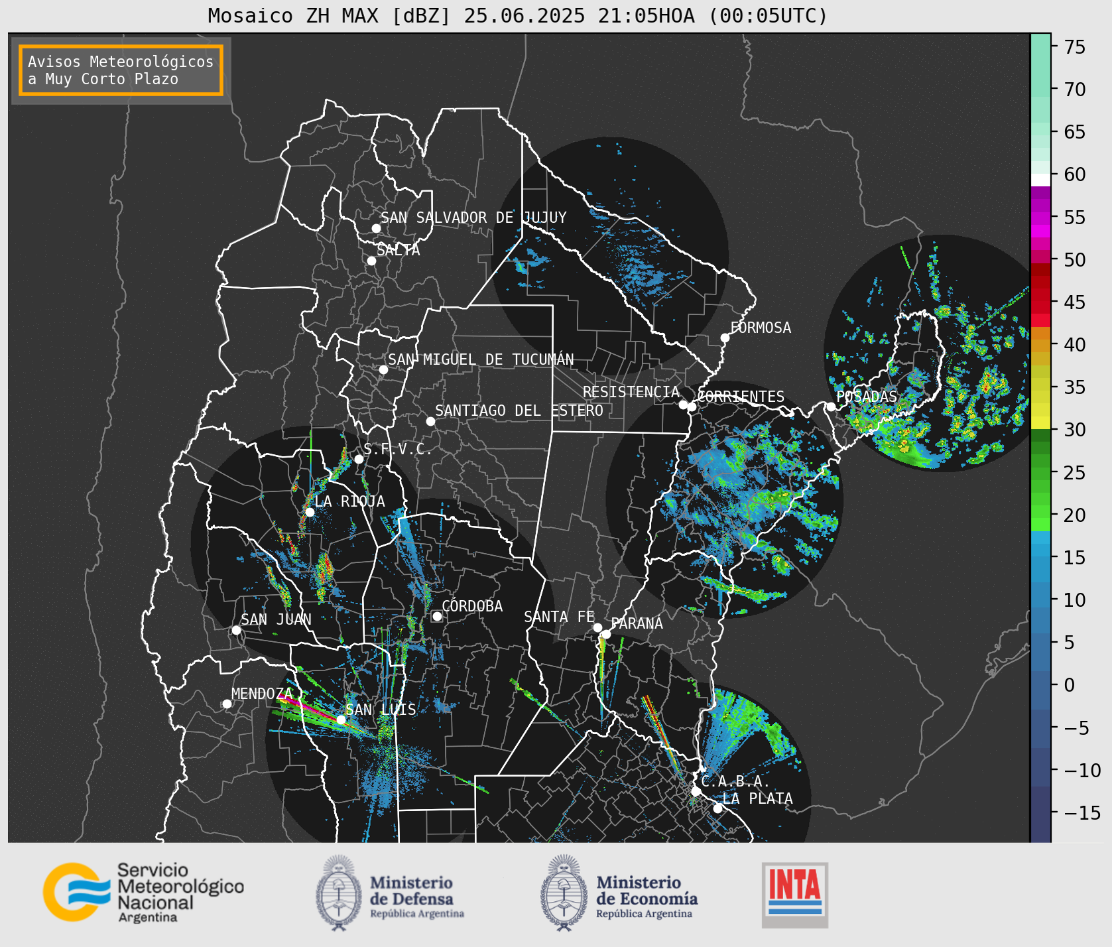The image size is (1112, 947).
Task: Click the FORMOSA label text
Action: [761, 328]
